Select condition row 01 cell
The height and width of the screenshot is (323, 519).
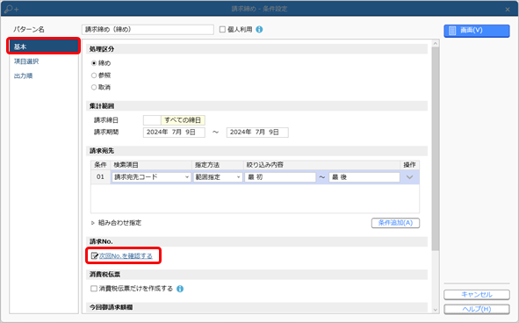coord(100,177)
